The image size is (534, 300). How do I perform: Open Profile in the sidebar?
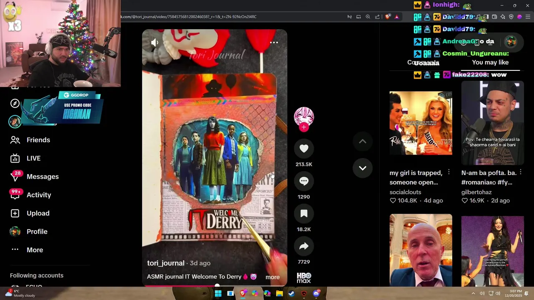29,232
